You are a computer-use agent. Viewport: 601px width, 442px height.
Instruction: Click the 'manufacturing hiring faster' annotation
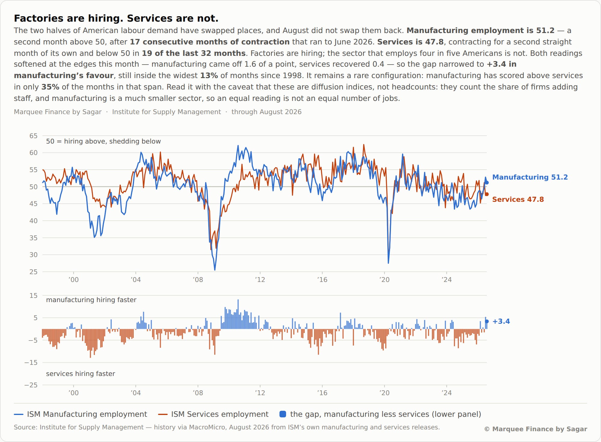coord(91,300)
